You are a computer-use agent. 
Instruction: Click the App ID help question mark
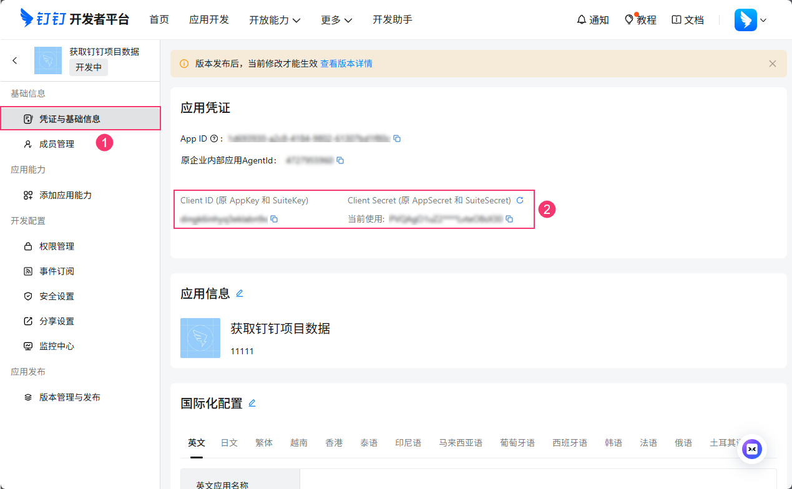214,138
